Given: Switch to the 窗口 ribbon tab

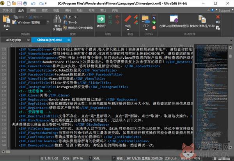Looking at the screenshot, I should click(103, 10).
